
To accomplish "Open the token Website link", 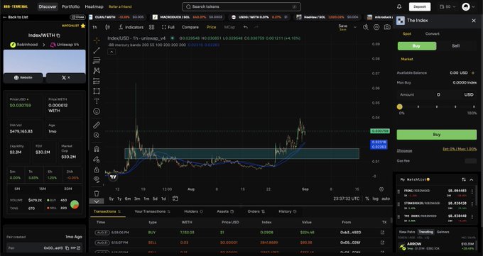I will tap(23, 77).
